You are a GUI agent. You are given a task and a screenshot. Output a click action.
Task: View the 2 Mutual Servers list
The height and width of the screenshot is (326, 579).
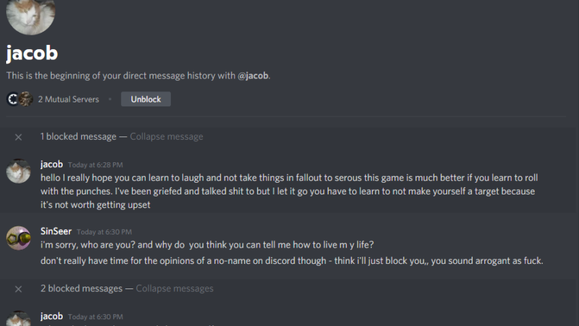click(x=68, y=99)
